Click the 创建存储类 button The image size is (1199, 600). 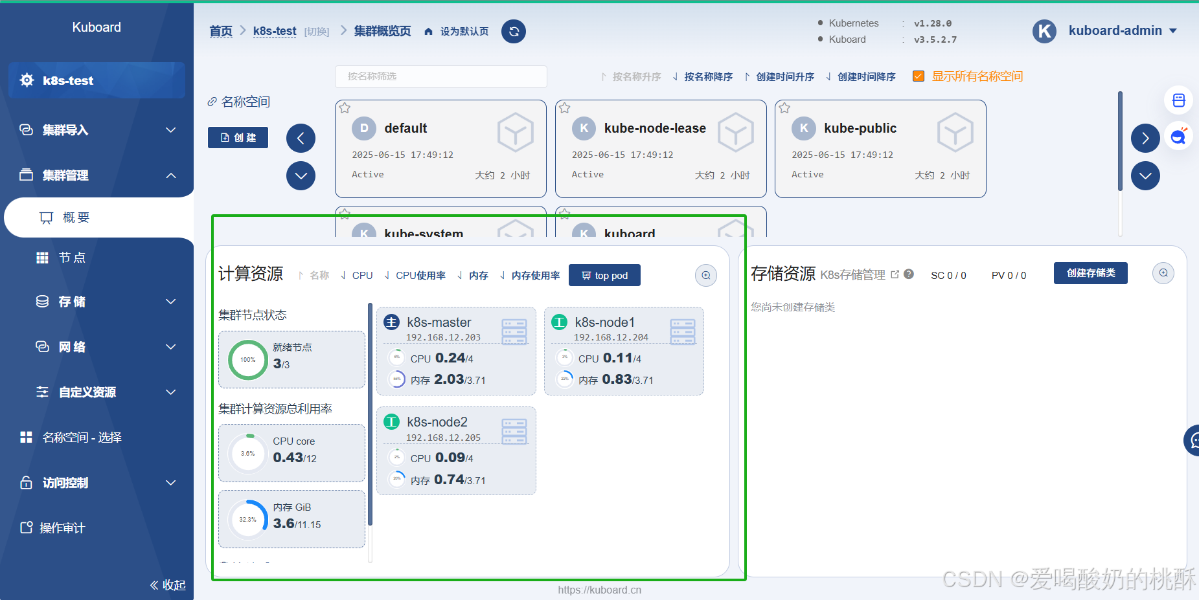coord(1091,273)
